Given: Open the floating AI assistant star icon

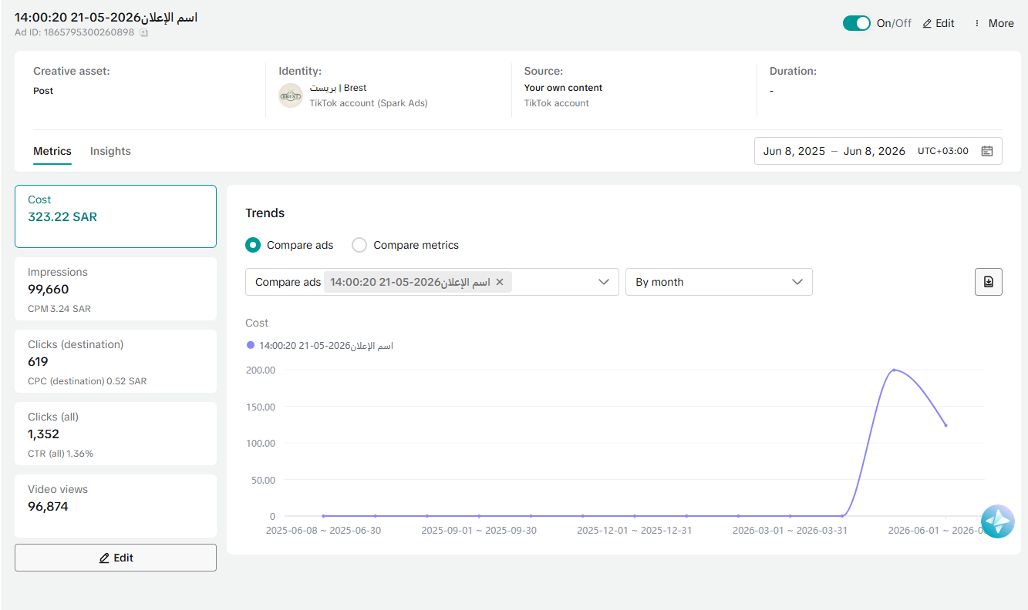Looking at the screenshot, I should coord(997,521).
